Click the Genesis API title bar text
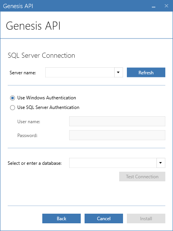The height and width of the screenshot is (231, 173). point(18,6)
